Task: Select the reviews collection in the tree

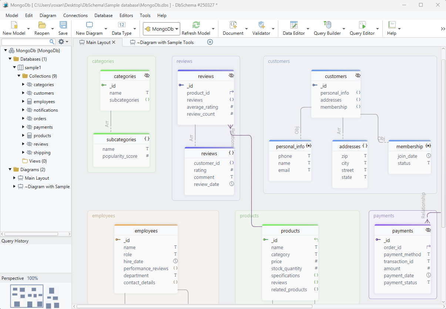Action: tap(41, 144)
